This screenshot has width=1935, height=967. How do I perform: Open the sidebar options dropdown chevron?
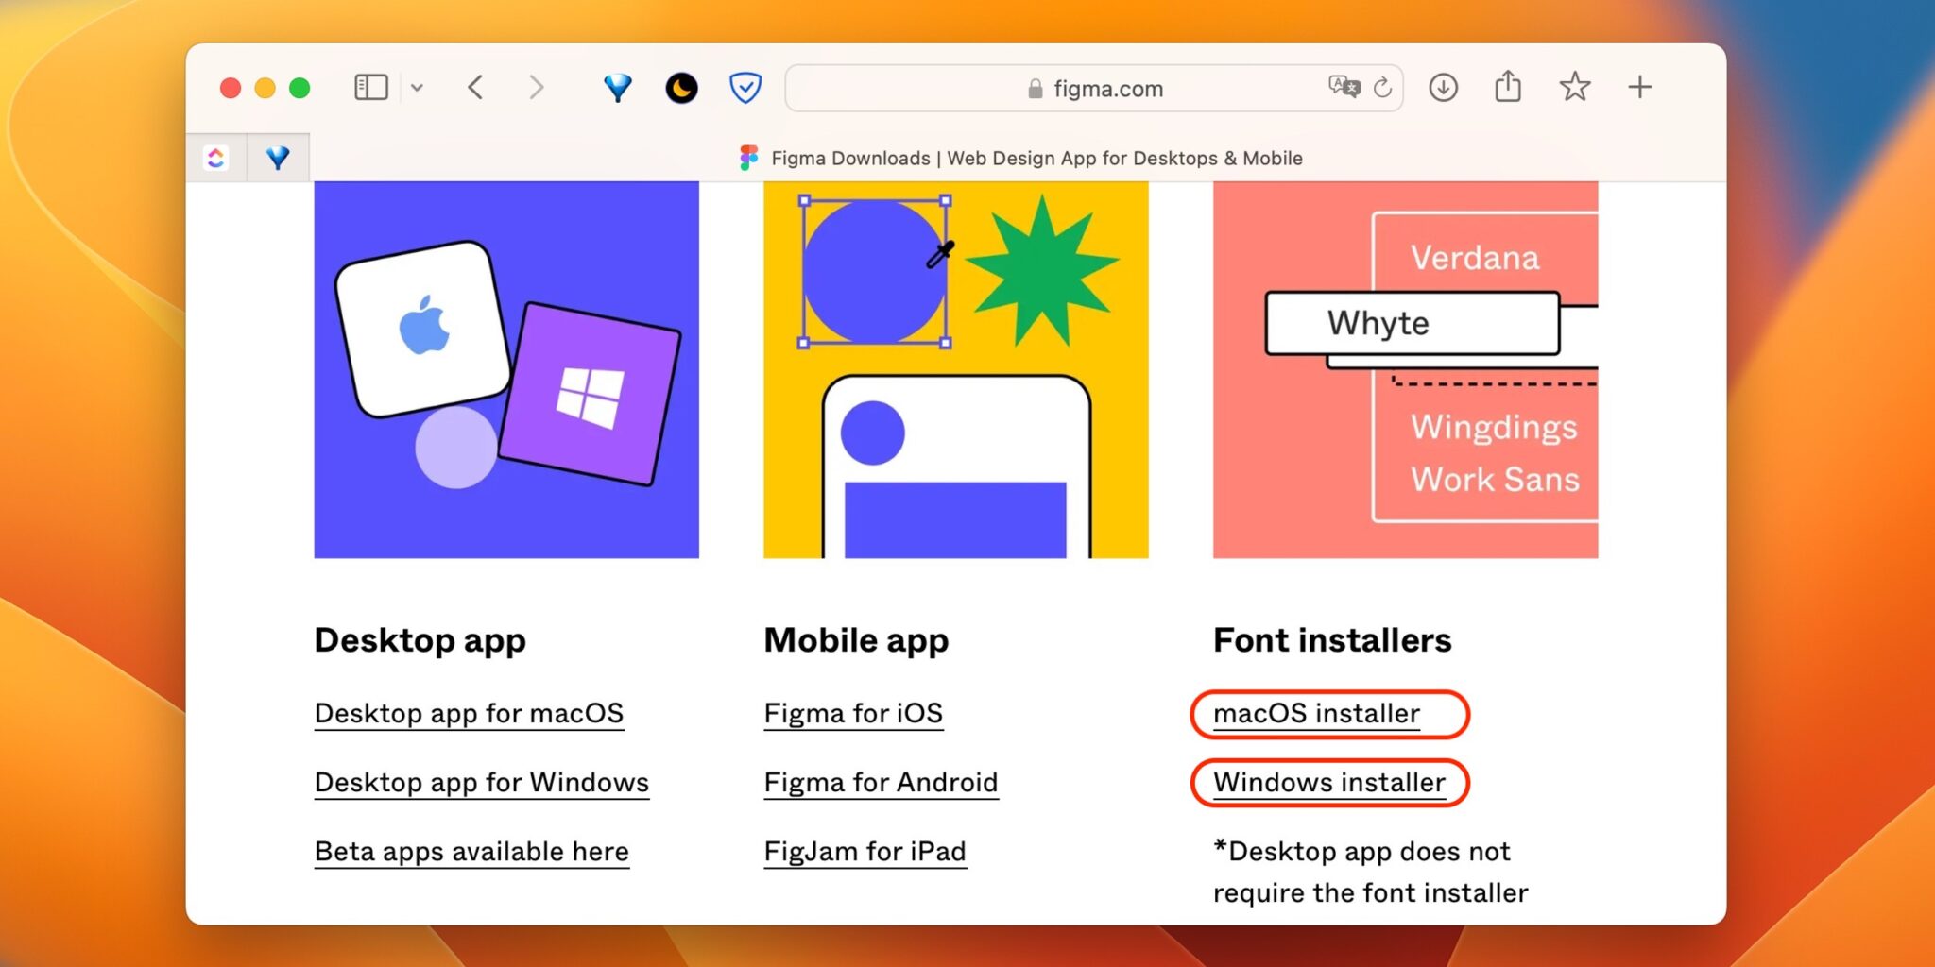point(417,88)
